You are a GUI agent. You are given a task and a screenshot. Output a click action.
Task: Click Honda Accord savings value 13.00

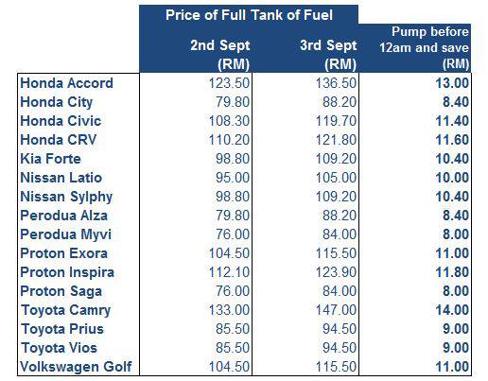pyautogui.click(x=452, y=83)
